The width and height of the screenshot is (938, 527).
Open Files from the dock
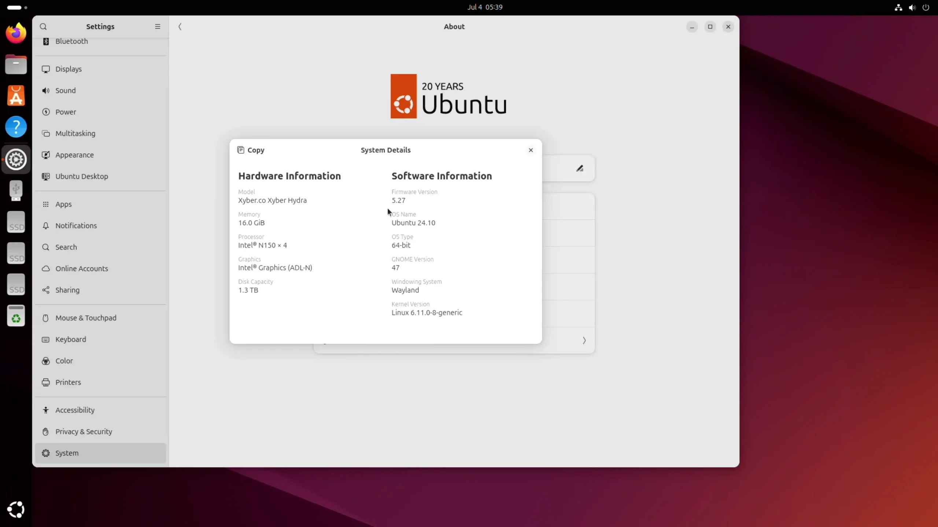[x=16, y=64]
